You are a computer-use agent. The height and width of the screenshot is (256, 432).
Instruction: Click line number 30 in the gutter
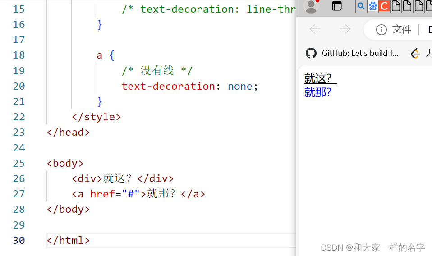19,240
